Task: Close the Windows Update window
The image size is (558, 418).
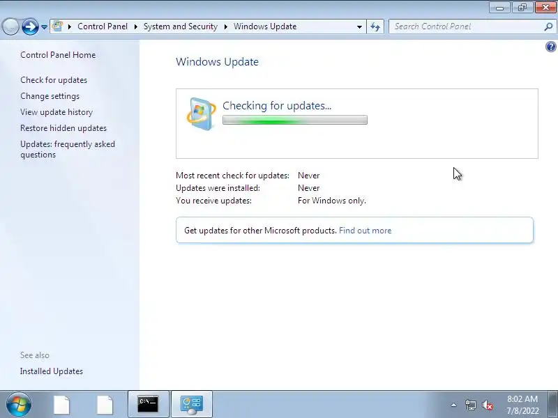Action: 545,8
